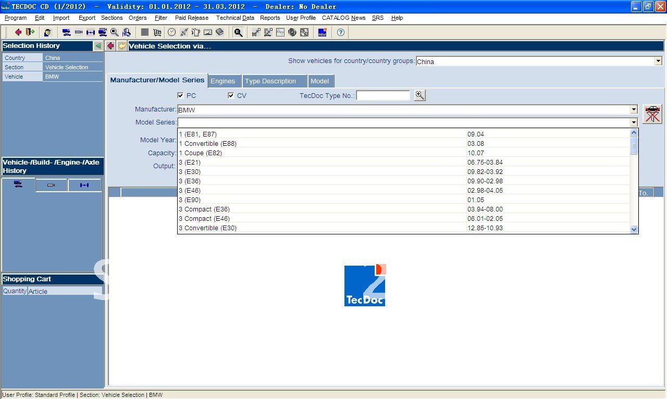Open the Paid Release menu
The image size is (667, 399).
pos(192,18)
